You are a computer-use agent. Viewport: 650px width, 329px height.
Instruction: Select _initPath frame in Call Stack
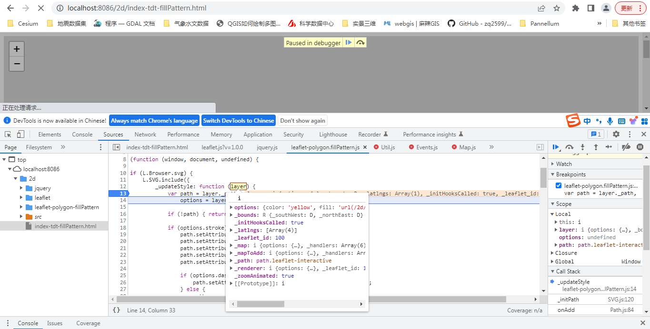595,299
